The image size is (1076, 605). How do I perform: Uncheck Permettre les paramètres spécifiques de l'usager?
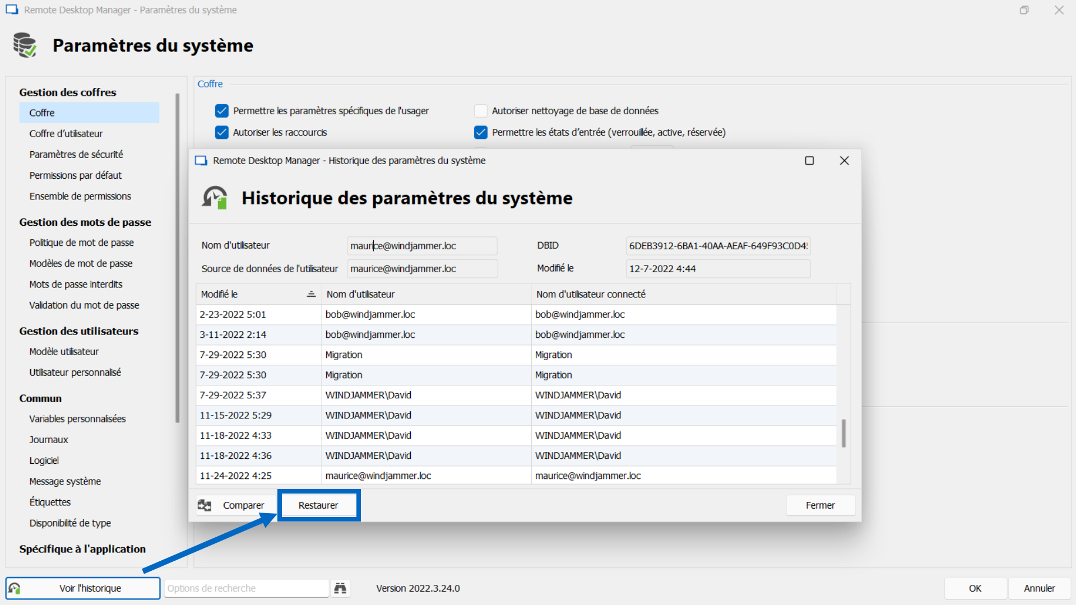221,110
